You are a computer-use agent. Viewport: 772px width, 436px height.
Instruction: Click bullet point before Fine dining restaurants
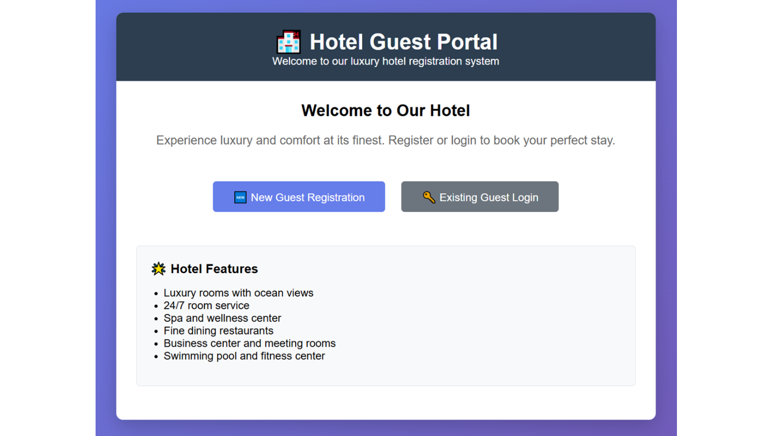point(156,331)
